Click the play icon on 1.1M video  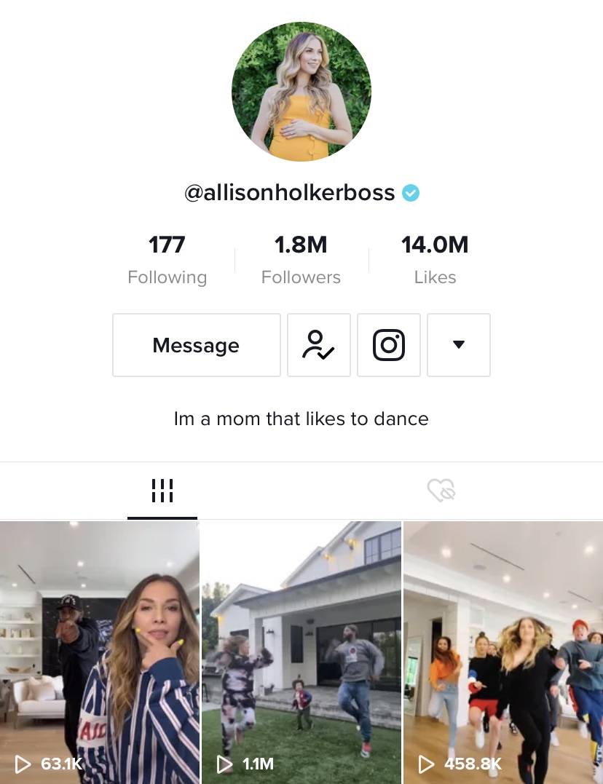coord(225,764)
